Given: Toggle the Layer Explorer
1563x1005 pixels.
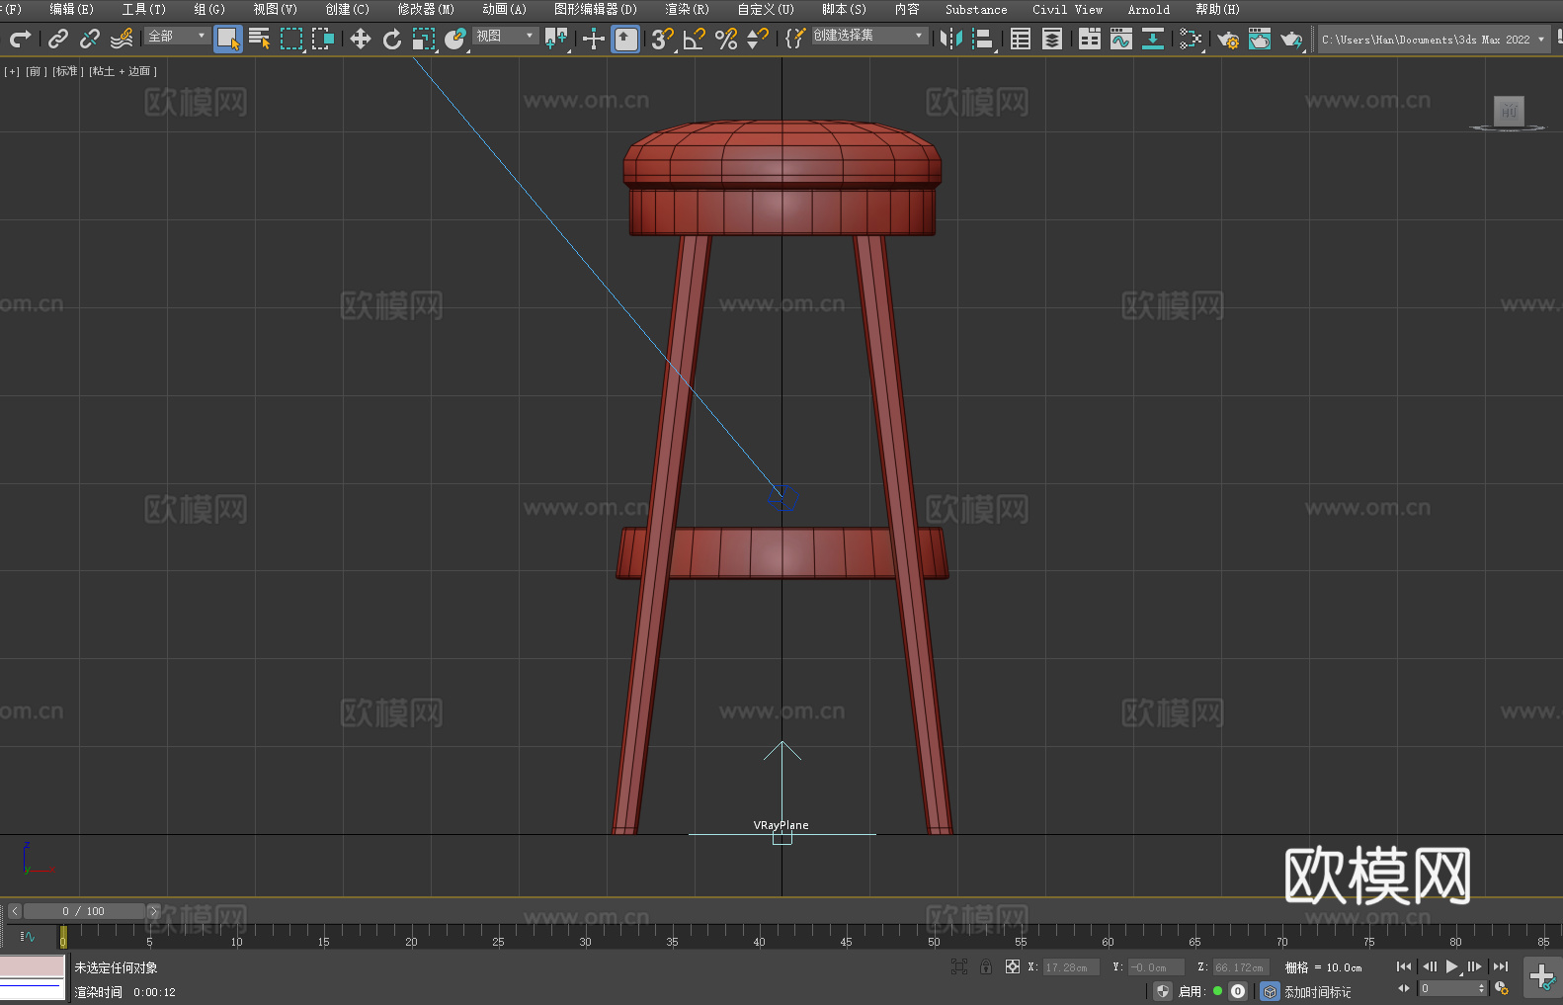Looking at the screenshot, I should pyautogui.click(x=1052, y=39).
